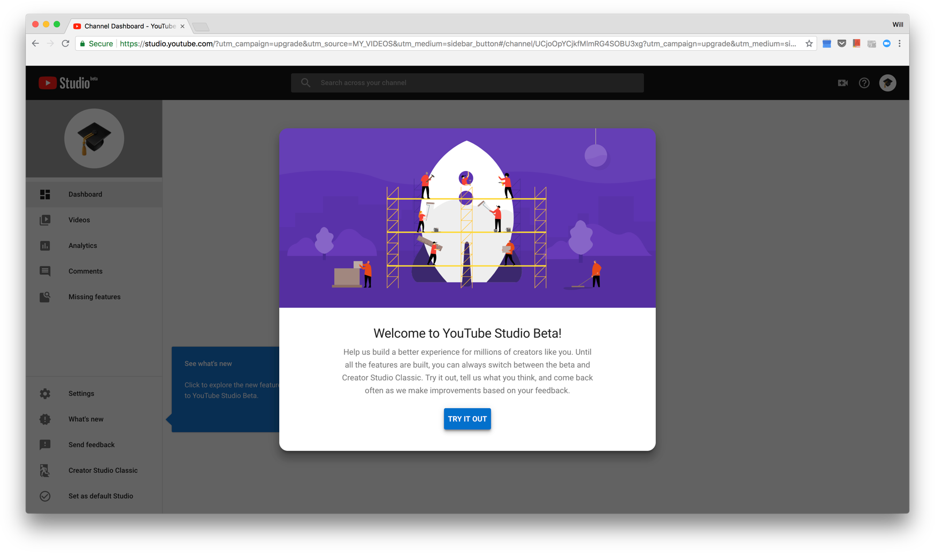Click the What's new badge icon

[45, 419]
